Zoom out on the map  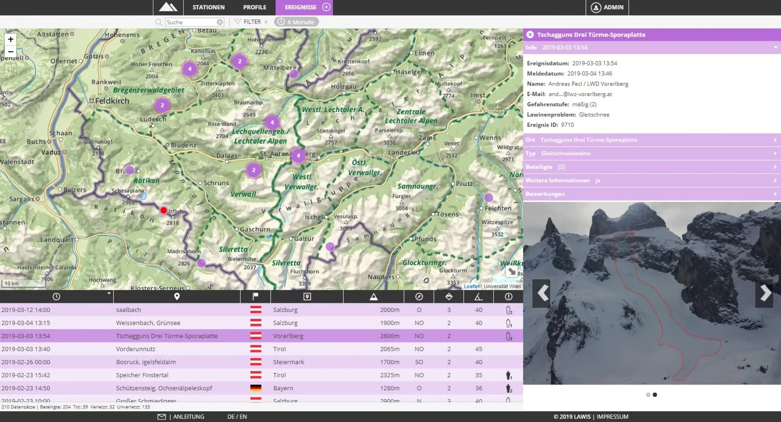[11, 52]
